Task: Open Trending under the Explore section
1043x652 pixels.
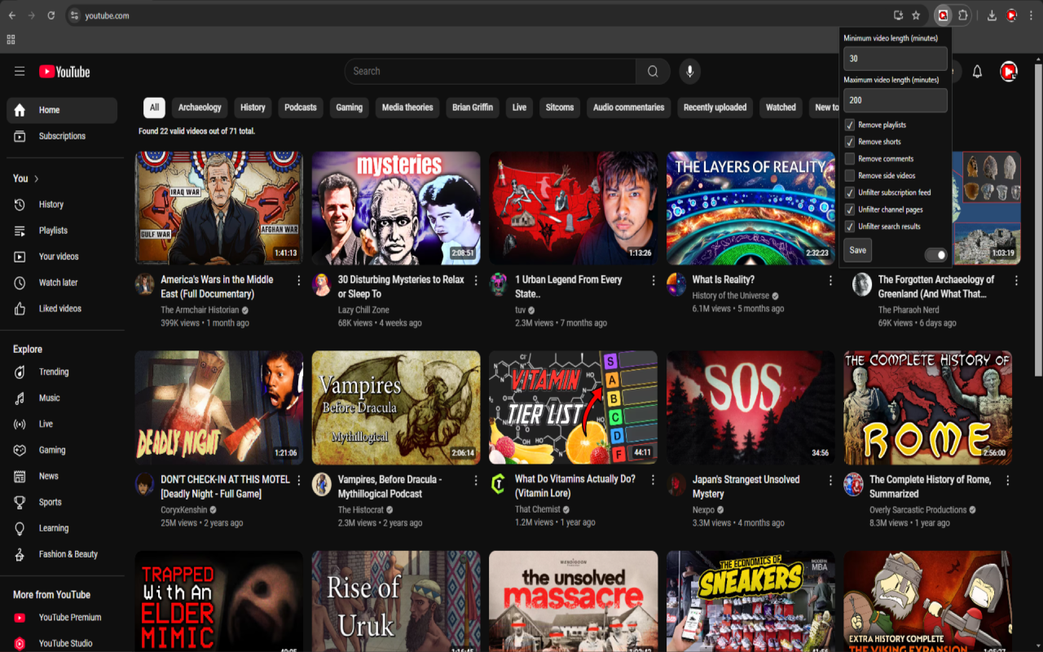Action: click(53, 372)
